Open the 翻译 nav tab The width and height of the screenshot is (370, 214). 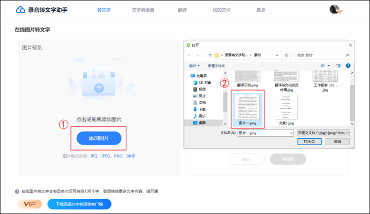pos(183,10)
